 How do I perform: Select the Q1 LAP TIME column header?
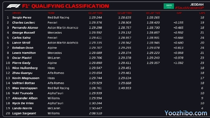[95, 13]
